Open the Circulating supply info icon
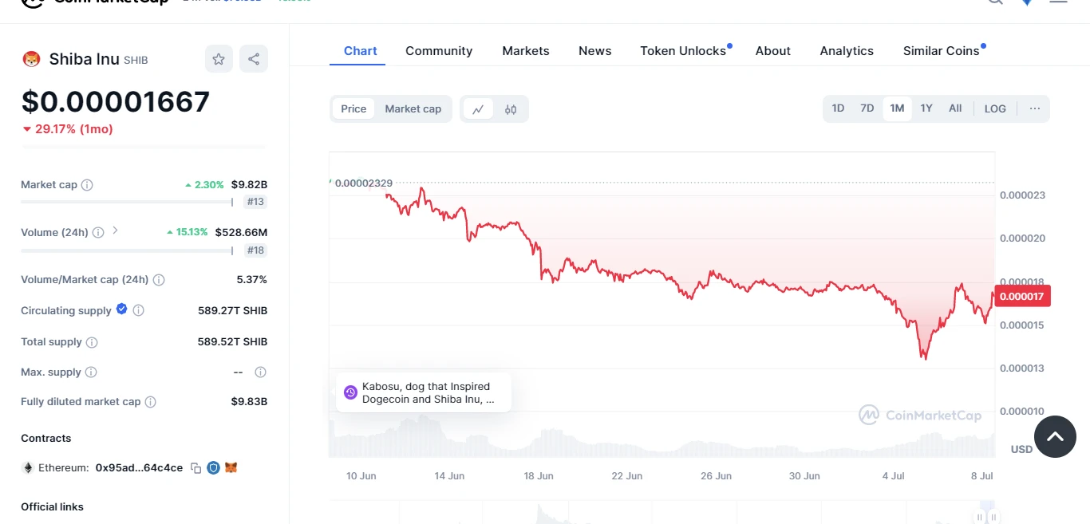1090x524 pixels. 138,310
